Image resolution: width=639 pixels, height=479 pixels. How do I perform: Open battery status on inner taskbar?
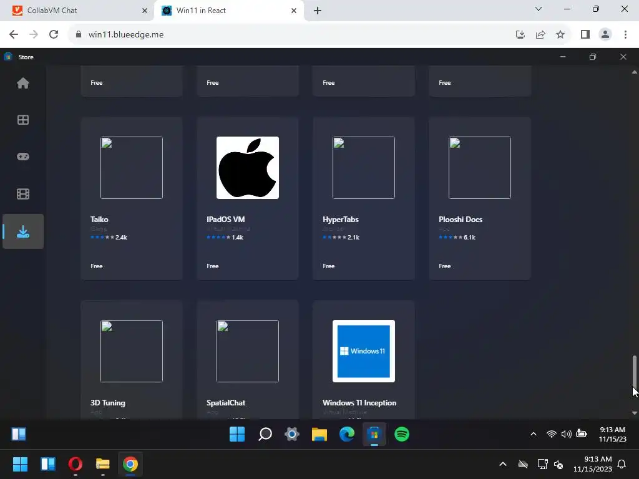pos(582,434)
